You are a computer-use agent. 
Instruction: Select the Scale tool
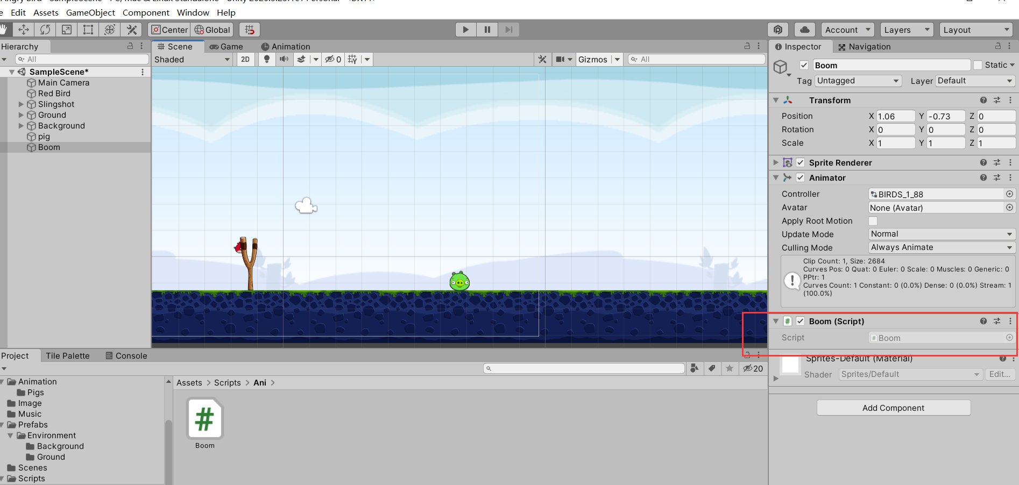[x=67, y=30]
